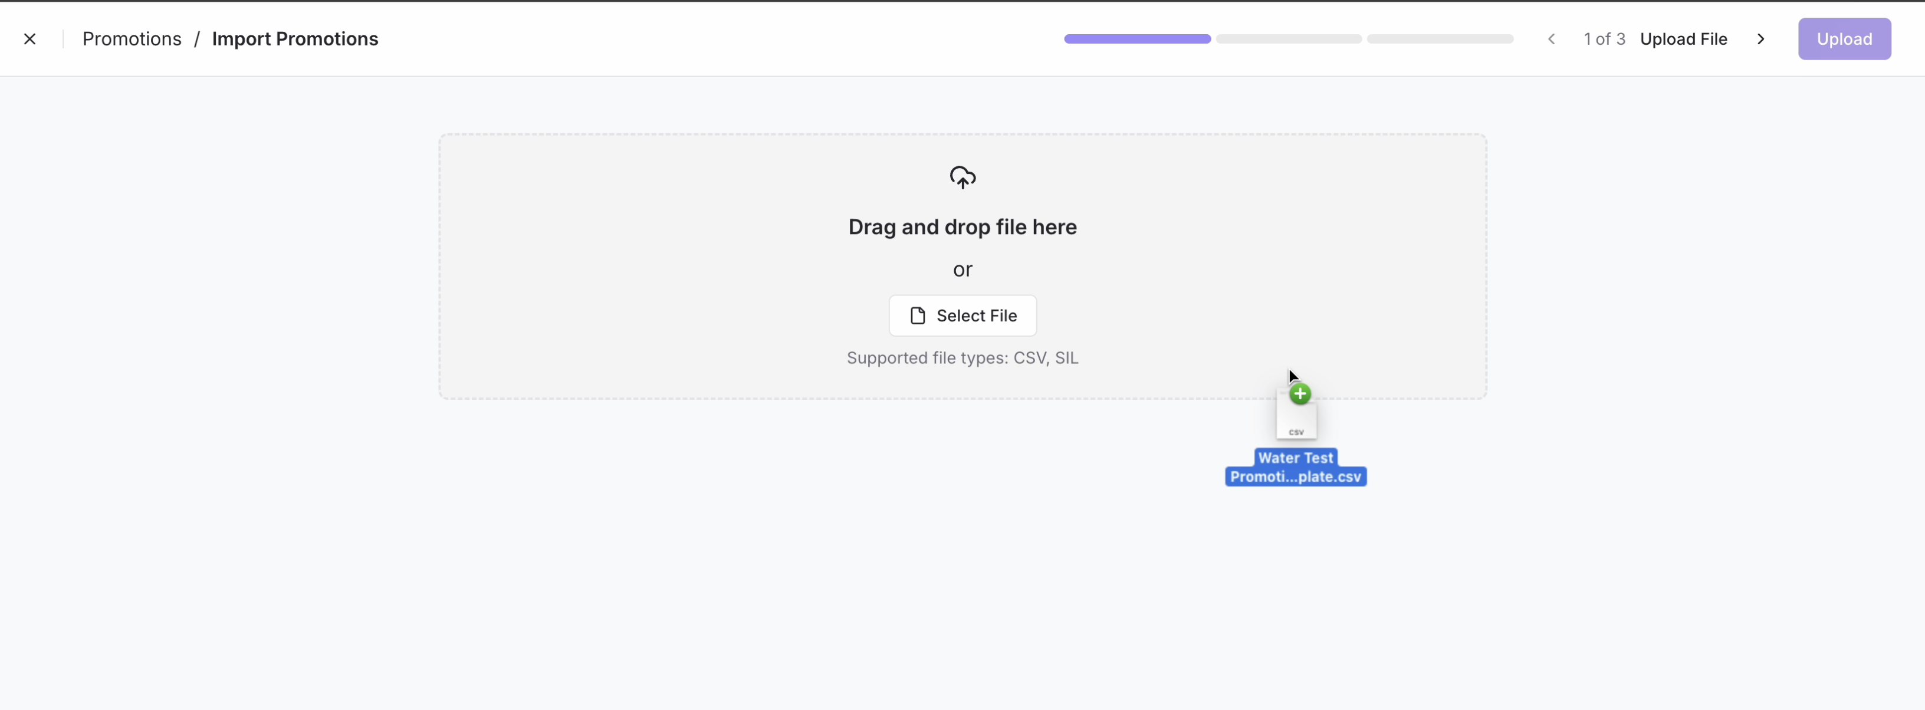This screenshot has width=1925, height=710.
Task: Click the back chevron near the step counter
Action: point(1551,39)
